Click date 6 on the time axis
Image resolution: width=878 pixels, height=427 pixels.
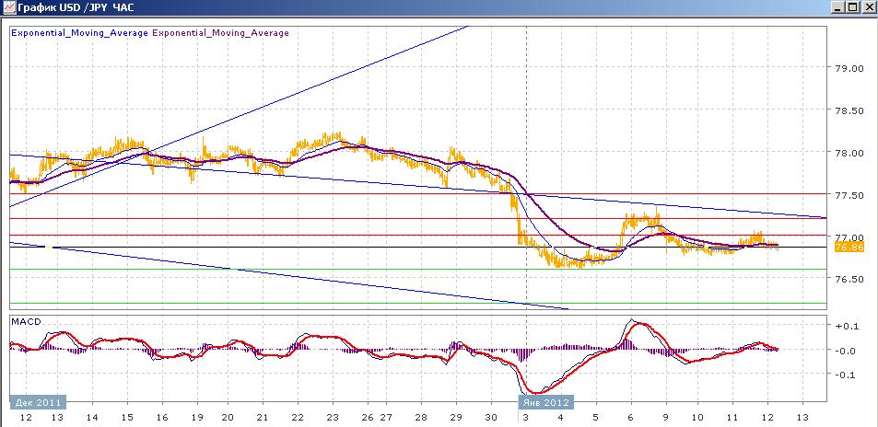(631, 418)
